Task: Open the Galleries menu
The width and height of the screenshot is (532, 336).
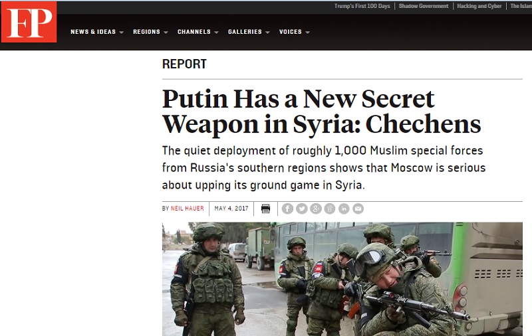Action: click(249, 32)
